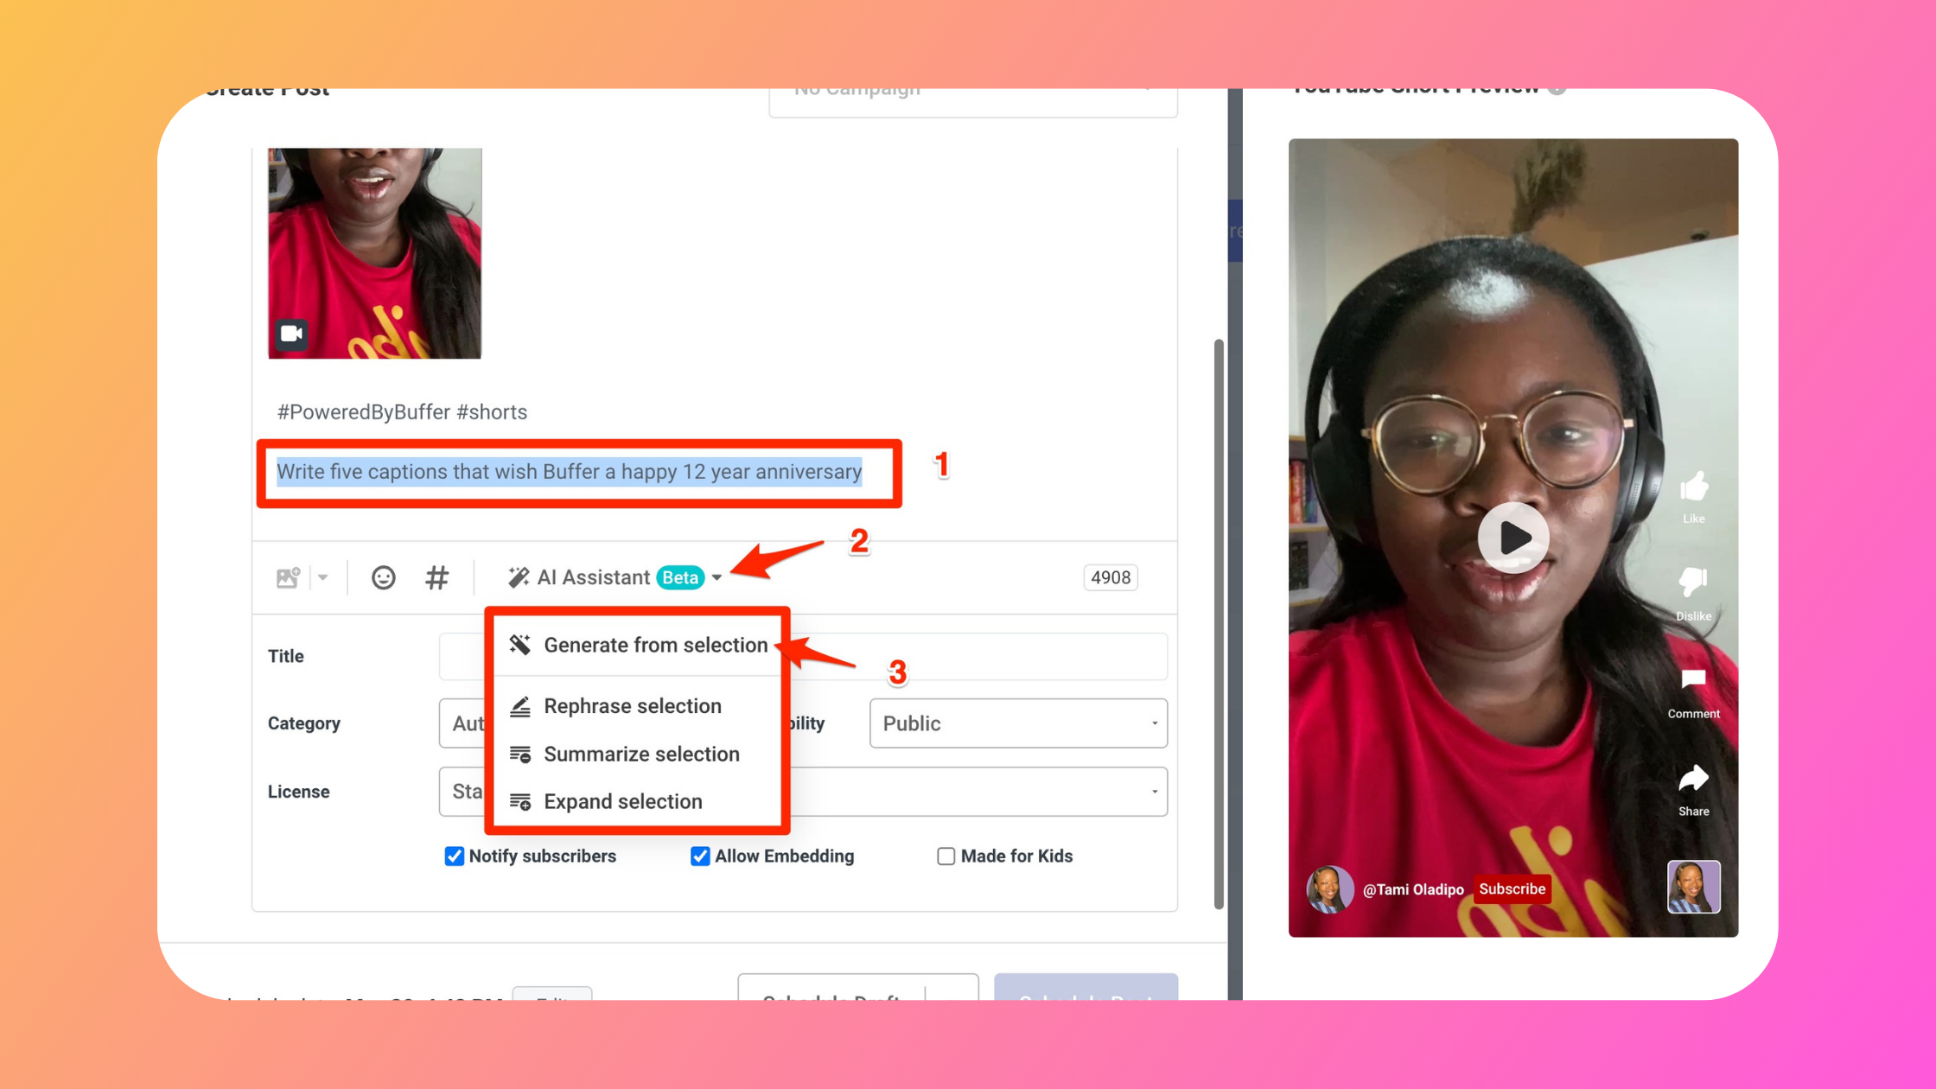Image resolution: width=1936 pixels, height=1089 pixels.
Task: Toggle the Notify subscribers checkbox
Action: (x=454, y=855)
